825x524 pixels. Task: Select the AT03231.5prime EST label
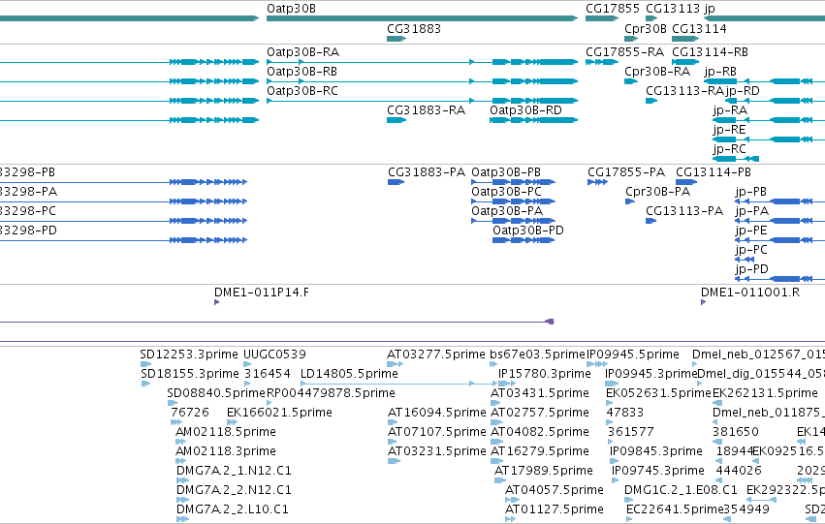437,452
